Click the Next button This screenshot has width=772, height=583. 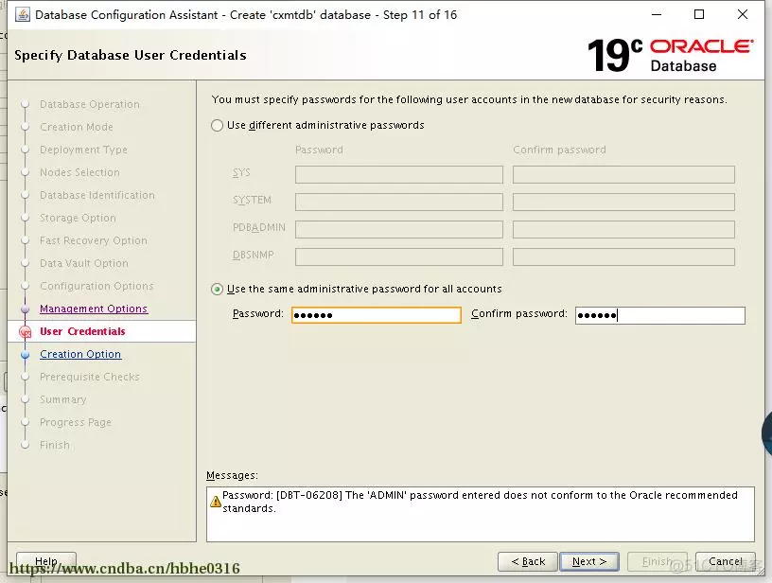click(x=588, y=561)
